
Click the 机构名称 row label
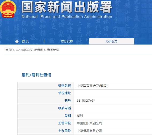(x=64, y=86)
